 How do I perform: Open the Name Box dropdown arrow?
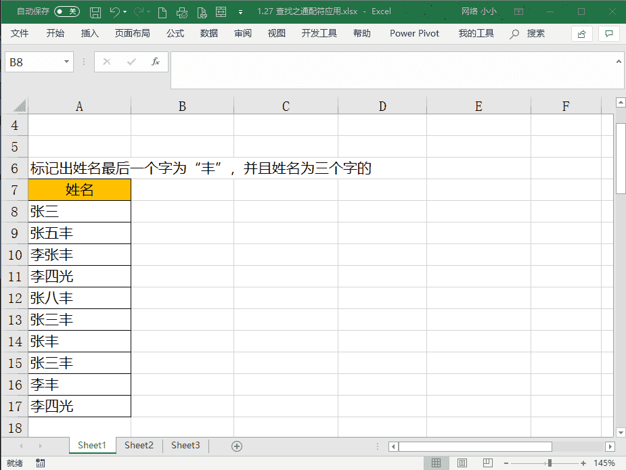click(x=67, y=62)
